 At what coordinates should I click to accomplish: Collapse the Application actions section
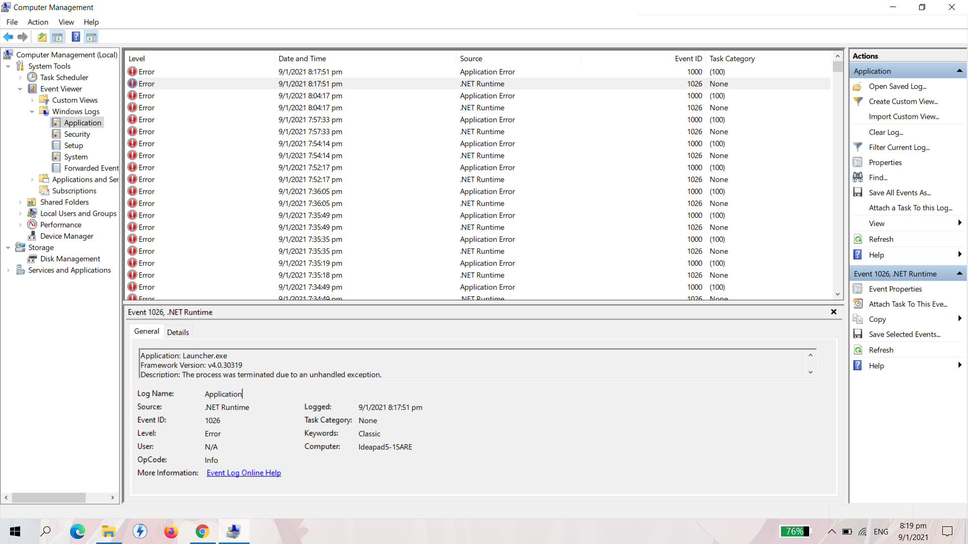click(x=959, y=71)
